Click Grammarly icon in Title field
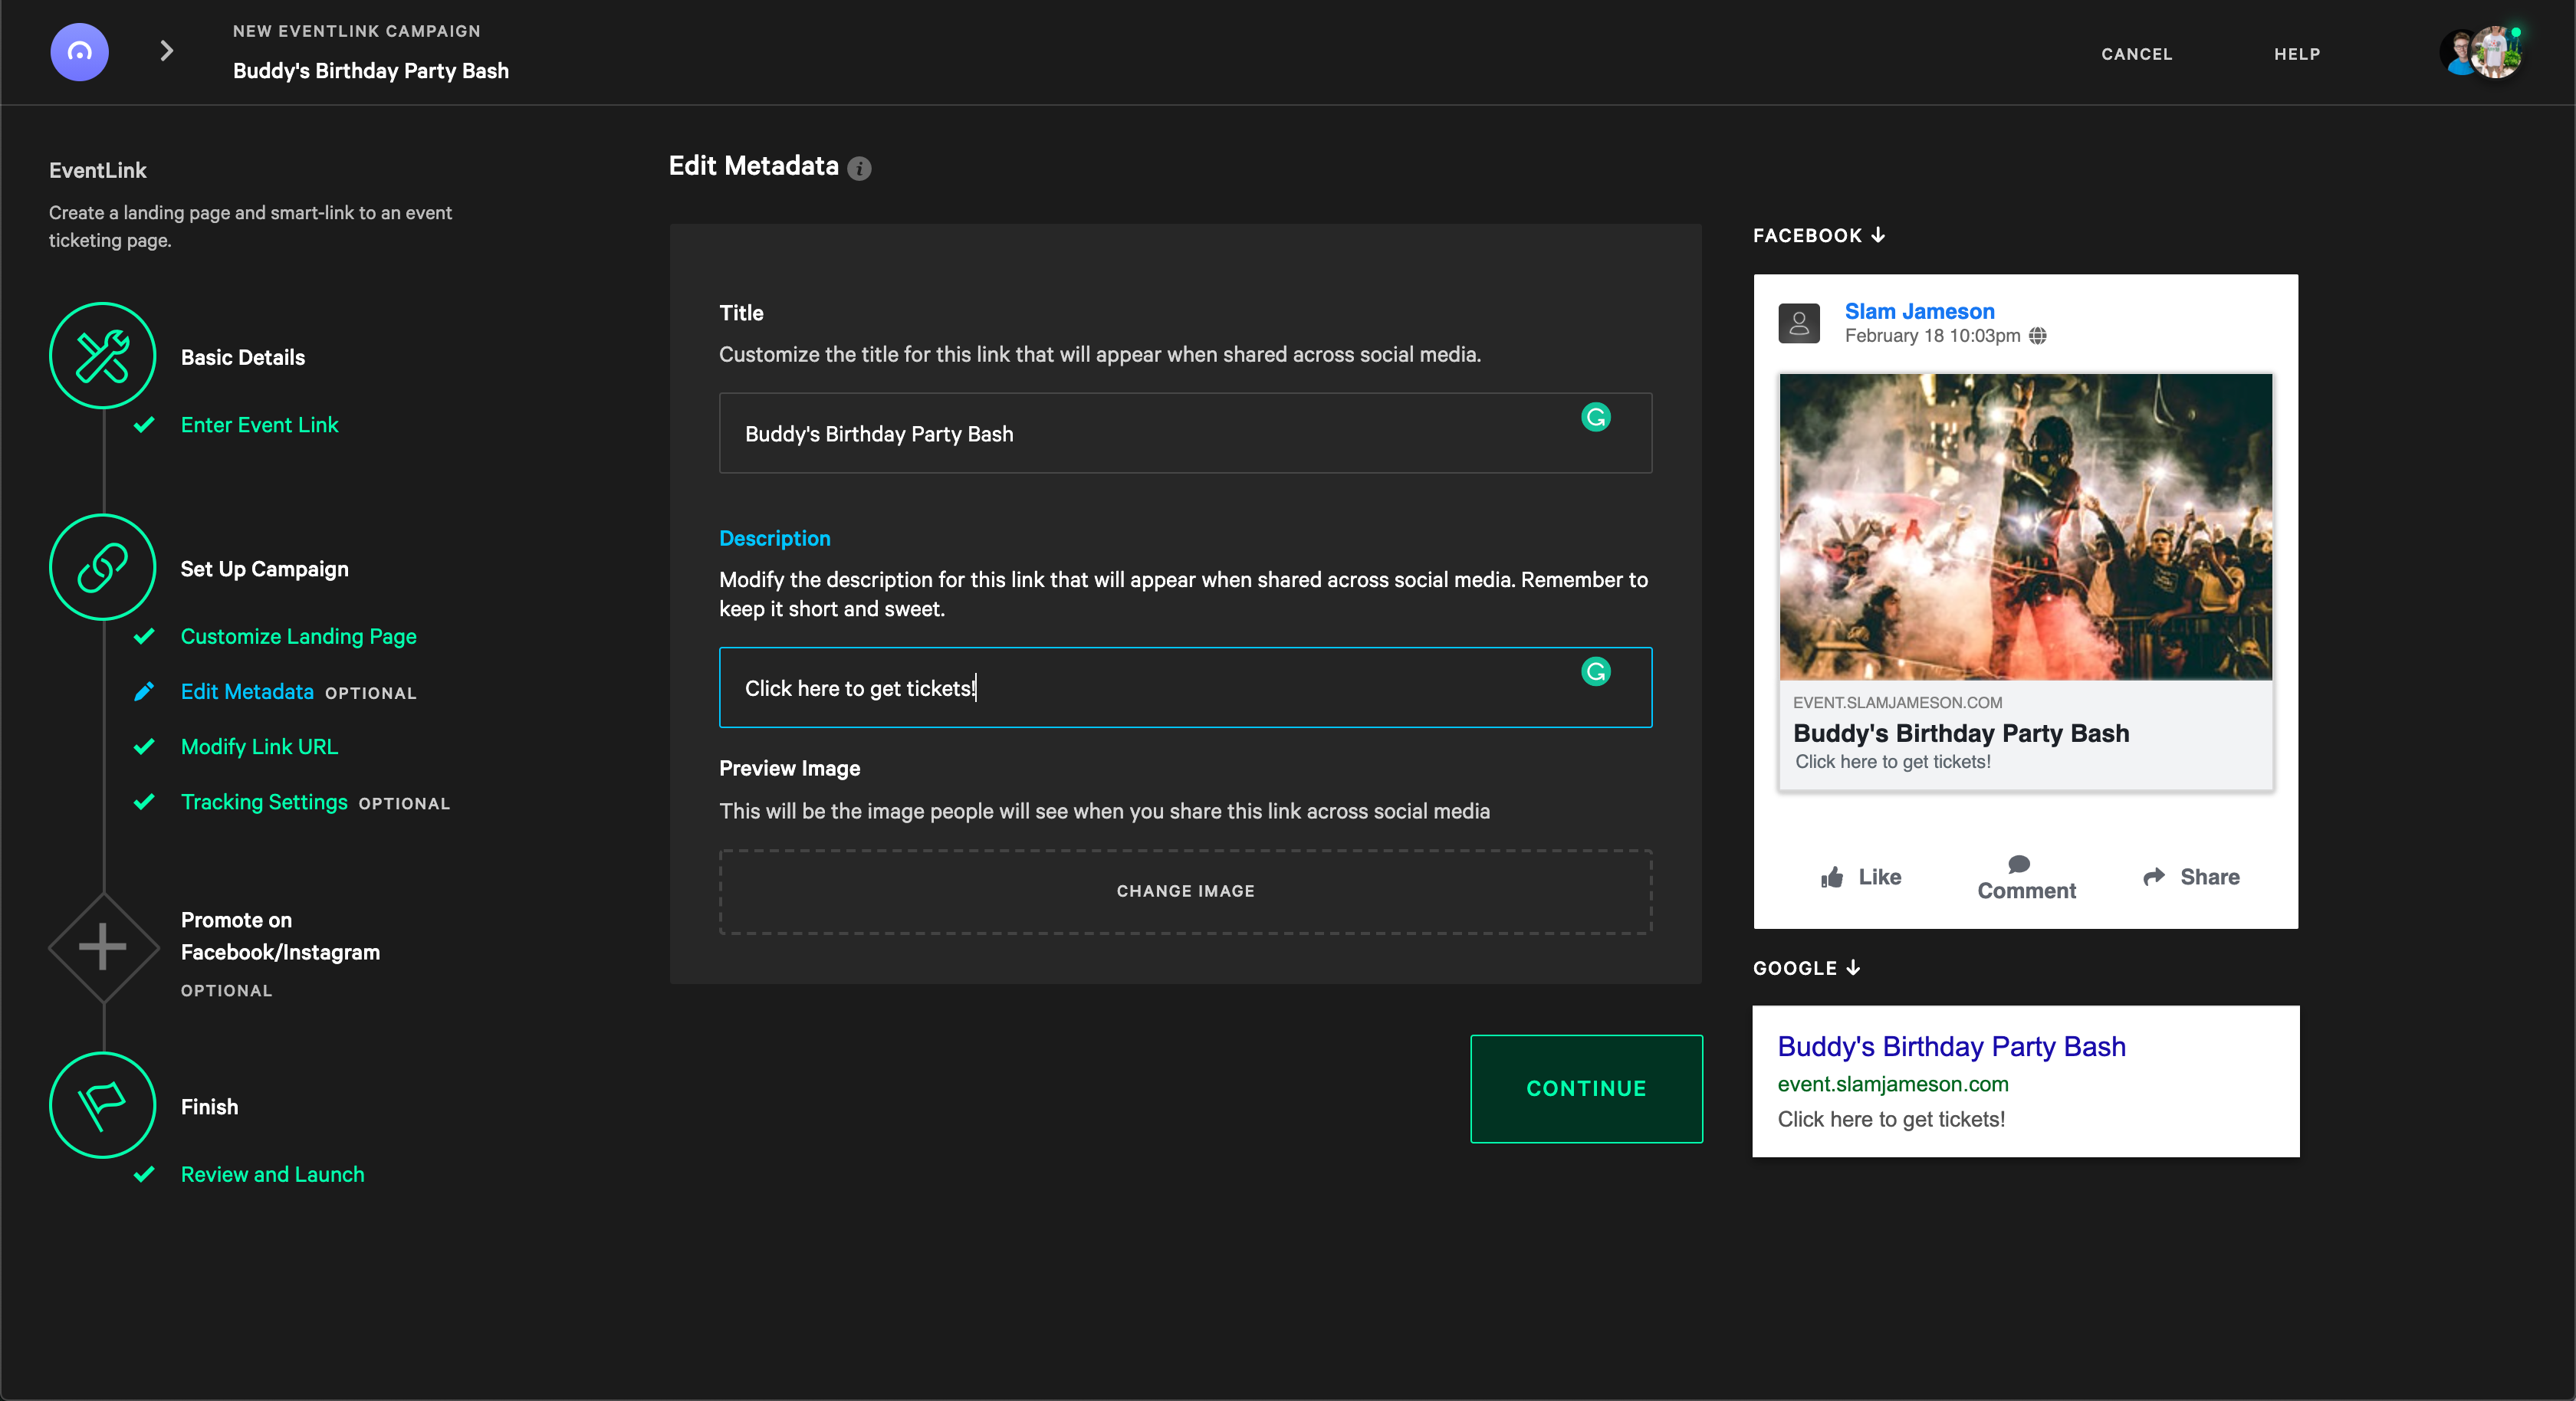 click(1596, 417)
